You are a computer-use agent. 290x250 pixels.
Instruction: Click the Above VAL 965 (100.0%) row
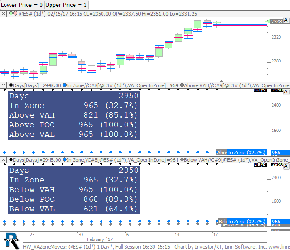click(74, 135)
